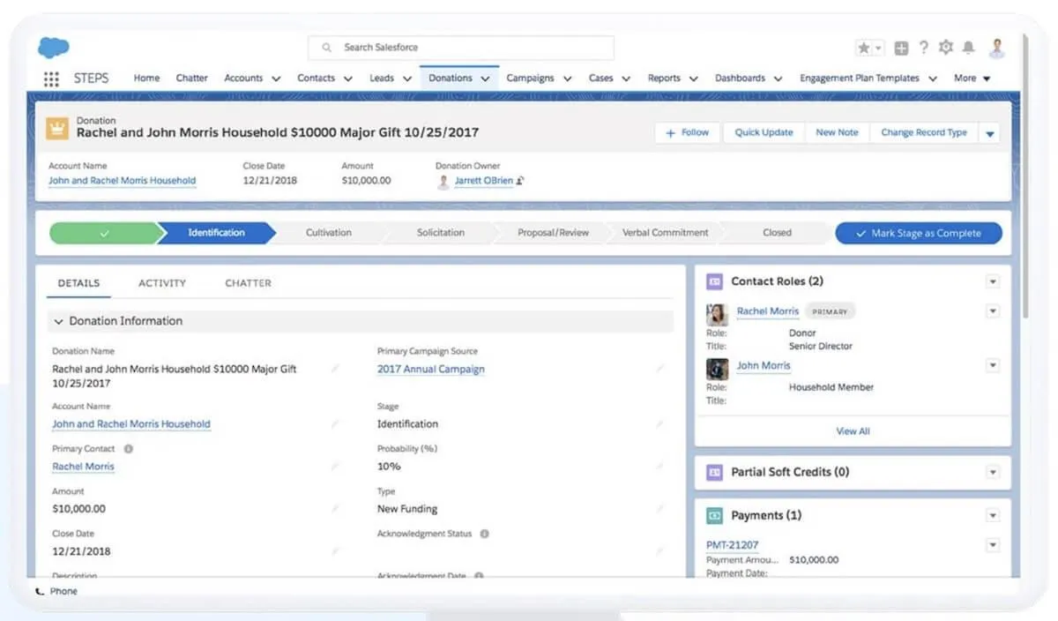Click Rachel Morris contact photo
This screenshot has height=621, width=1058.
click(717, 315)
